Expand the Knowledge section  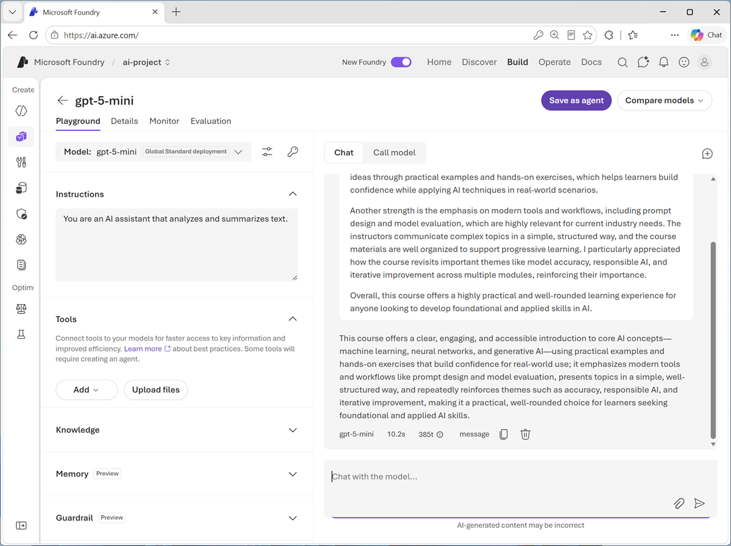point(293,430)
